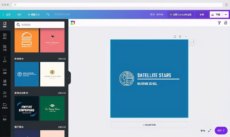230x137 pixels.
Task: Click the add new page button below canvas
Action: (x=149, y=125)
